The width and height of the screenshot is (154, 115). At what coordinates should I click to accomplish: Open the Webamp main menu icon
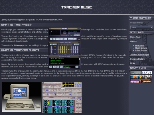tap(49, 28)
